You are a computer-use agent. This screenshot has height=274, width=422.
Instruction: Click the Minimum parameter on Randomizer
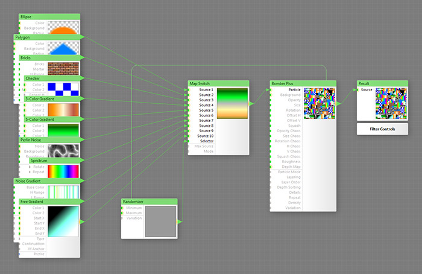[x=133, y=208]
